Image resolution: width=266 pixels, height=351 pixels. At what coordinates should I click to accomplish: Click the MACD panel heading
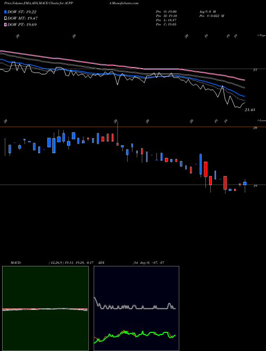(x=16, y=263)
